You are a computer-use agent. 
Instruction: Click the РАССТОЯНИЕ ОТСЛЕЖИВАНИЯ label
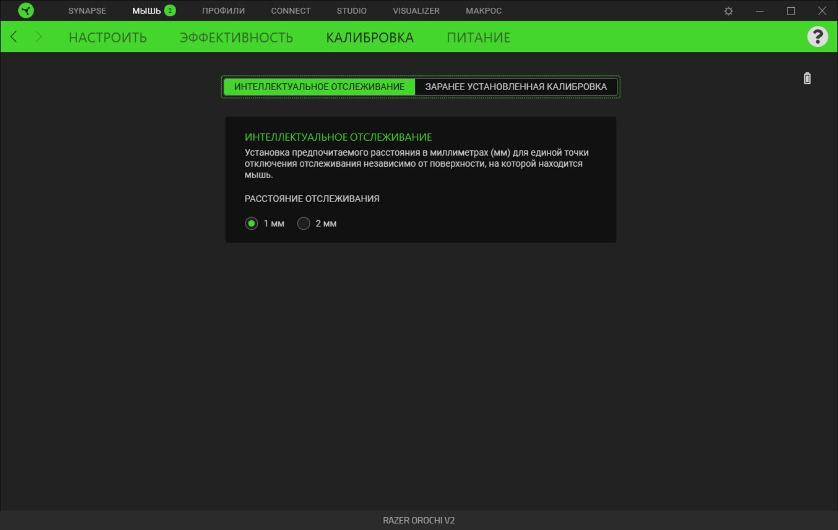(312, 198)
